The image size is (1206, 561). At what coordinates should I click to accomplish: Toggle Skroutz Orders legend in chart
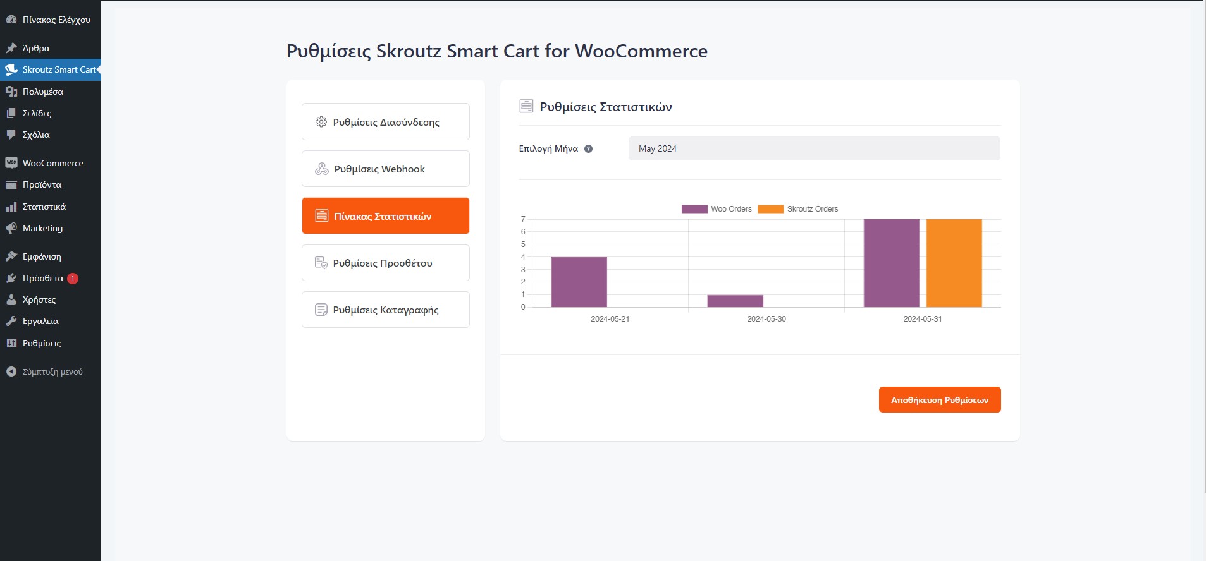pos(797,209)
